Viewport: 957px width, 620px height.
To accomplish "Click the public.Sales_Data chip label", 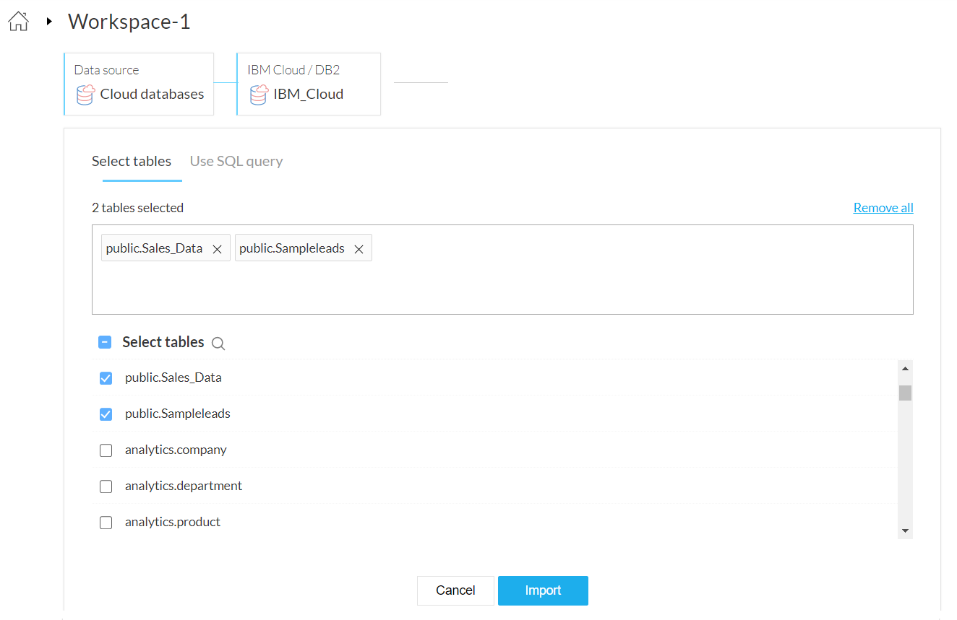I will pos(154,248).
